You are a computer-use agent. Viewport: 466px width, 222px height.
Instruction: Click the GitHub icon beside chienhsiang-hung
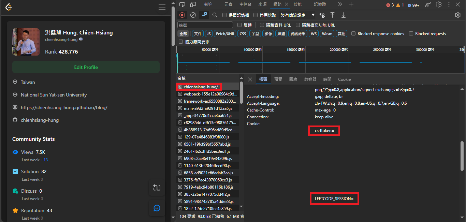[15, 120]
